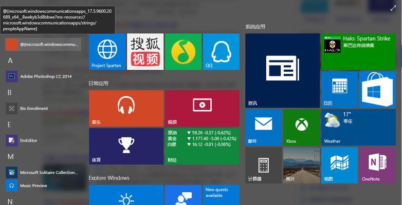
Task: Click the expand Start menu arrows button
Action: [393, 8]
